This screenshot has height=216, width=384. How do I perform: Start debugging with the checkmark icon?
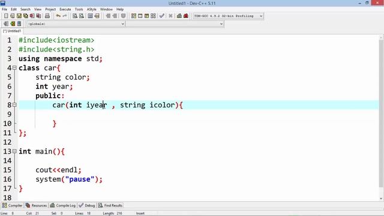pos(161,16)
